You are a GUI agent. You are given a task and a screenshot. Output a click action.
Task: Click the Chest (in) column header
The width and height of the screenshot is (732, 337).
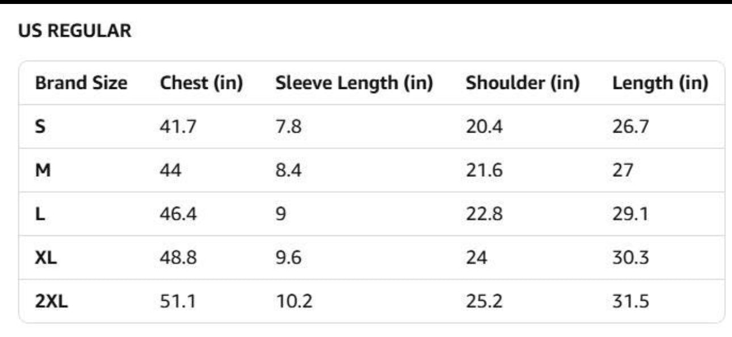201,83
